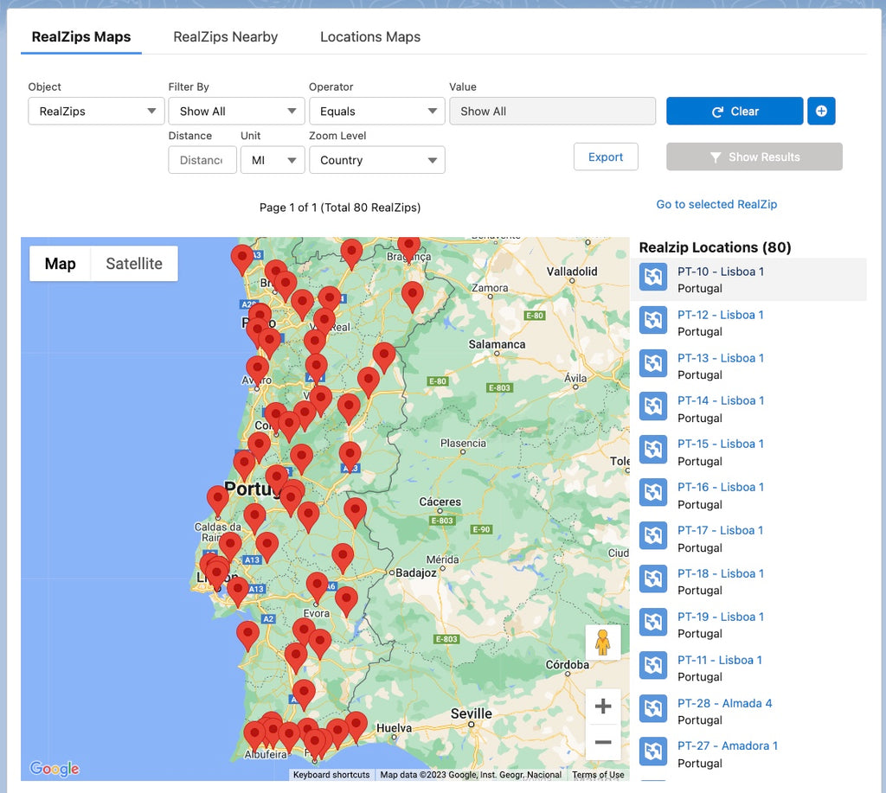Focus the Distance input field
Screen dimensions: 886x793
[202, 160]
